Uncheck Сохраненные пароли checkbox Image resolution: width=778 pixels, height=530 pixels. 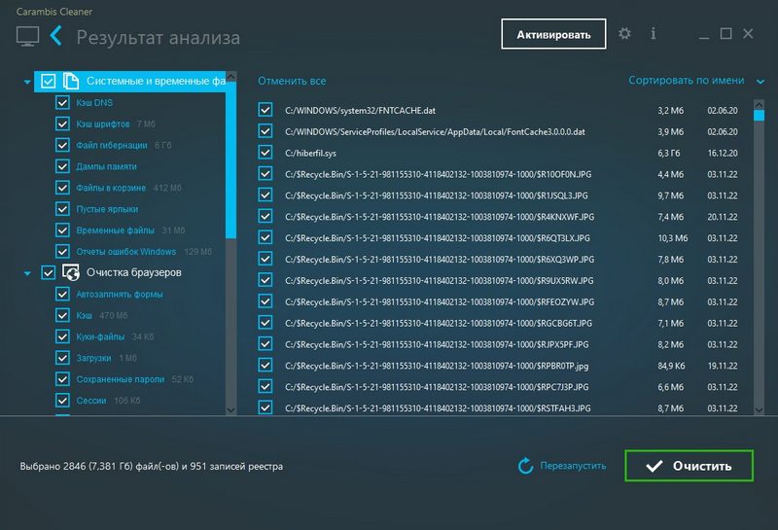tap(62, 379)
